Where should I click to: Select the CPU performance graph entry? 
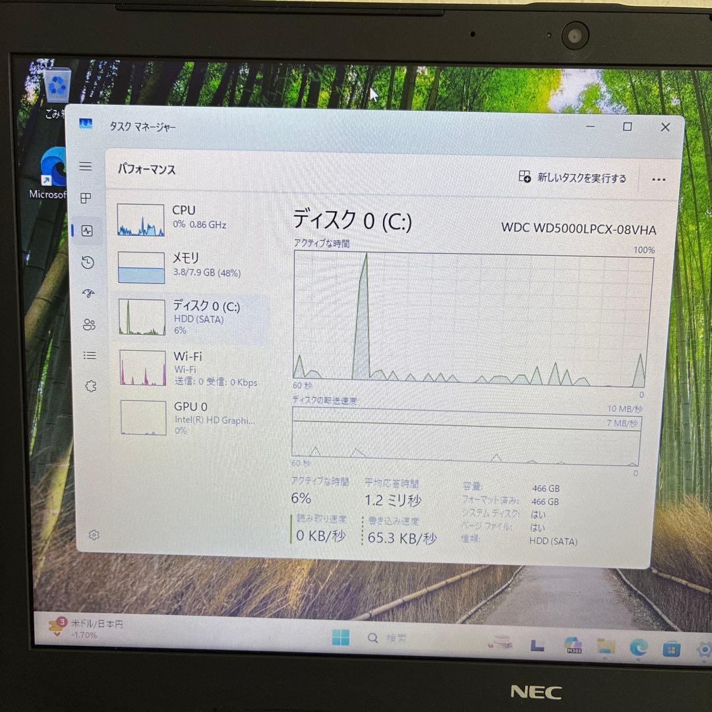[185, 218]
